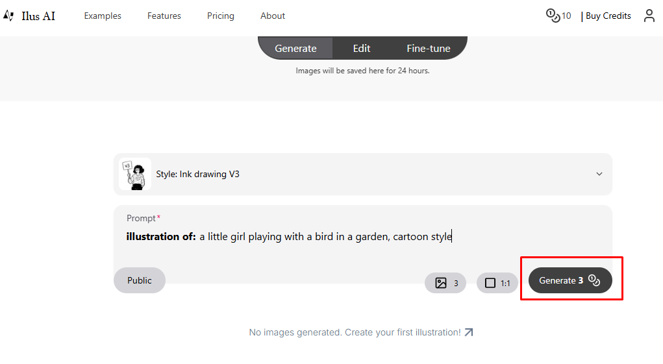The height and width of the screenshot is (364, 663).
Task: Select the Generate tab
Action: click(295, 48)
